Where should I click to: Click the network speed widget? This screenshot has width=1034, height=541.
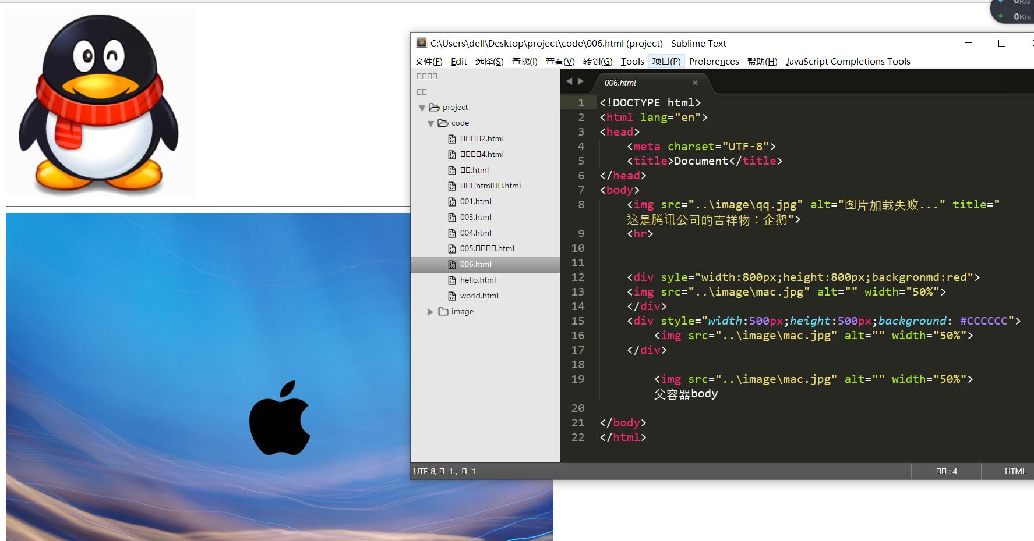pos(1014,10)
